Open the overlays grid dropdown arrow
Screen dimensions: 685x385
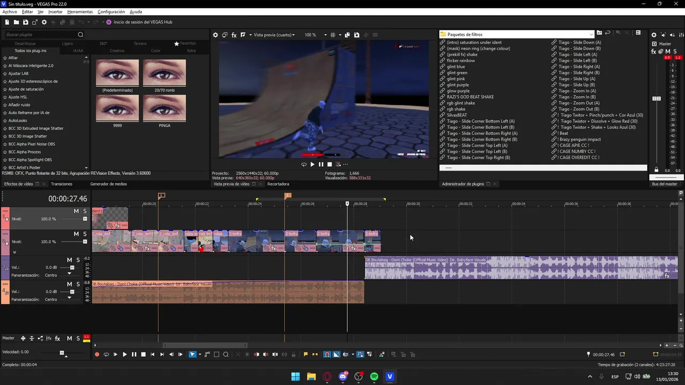pos(340,35)
